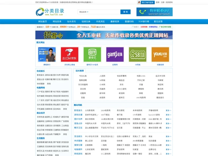Screen dimensions: 208x156
Task: Open 链接交换 in navigation bar
Action: click(86, 21)
